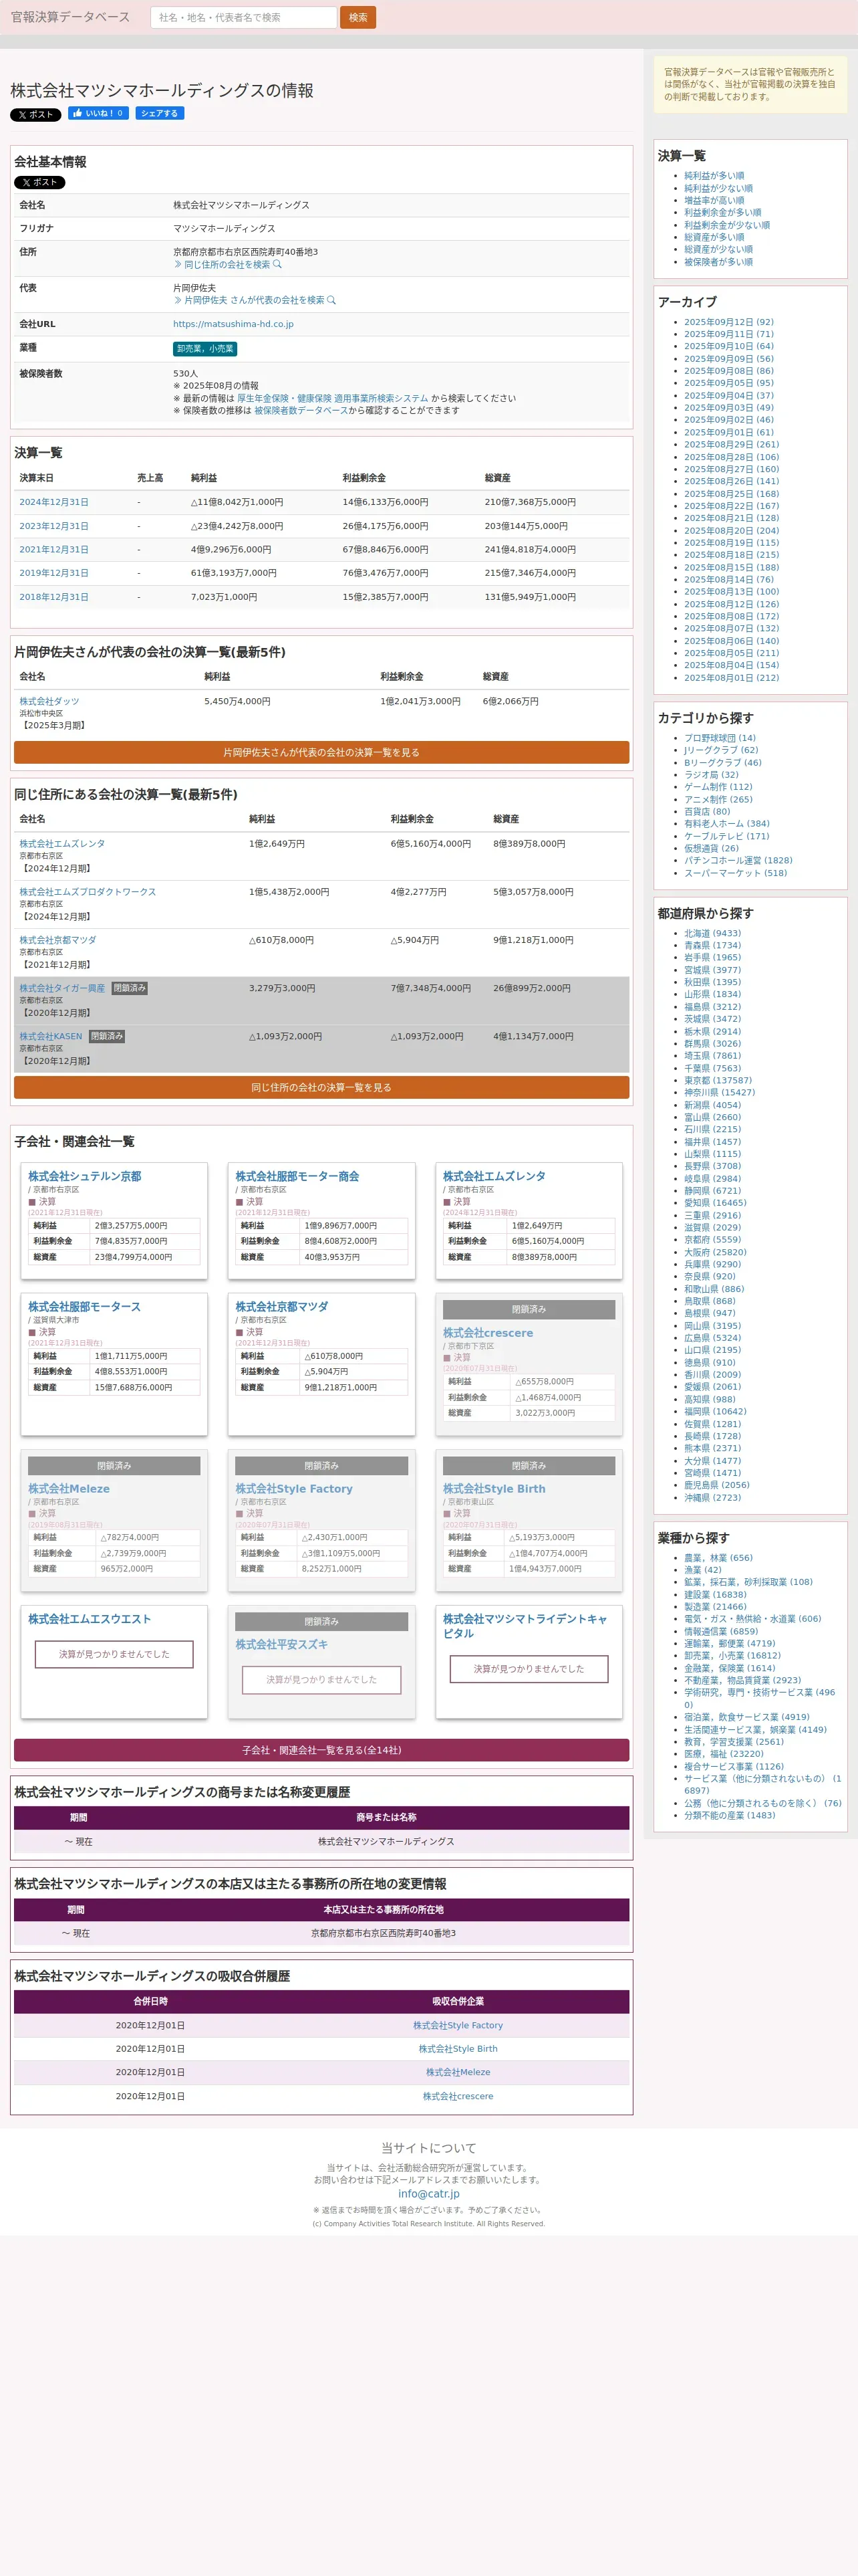858x2576 pixels.
Task: Select 総資産が多い順 ranking link
Action: [714, 237]
